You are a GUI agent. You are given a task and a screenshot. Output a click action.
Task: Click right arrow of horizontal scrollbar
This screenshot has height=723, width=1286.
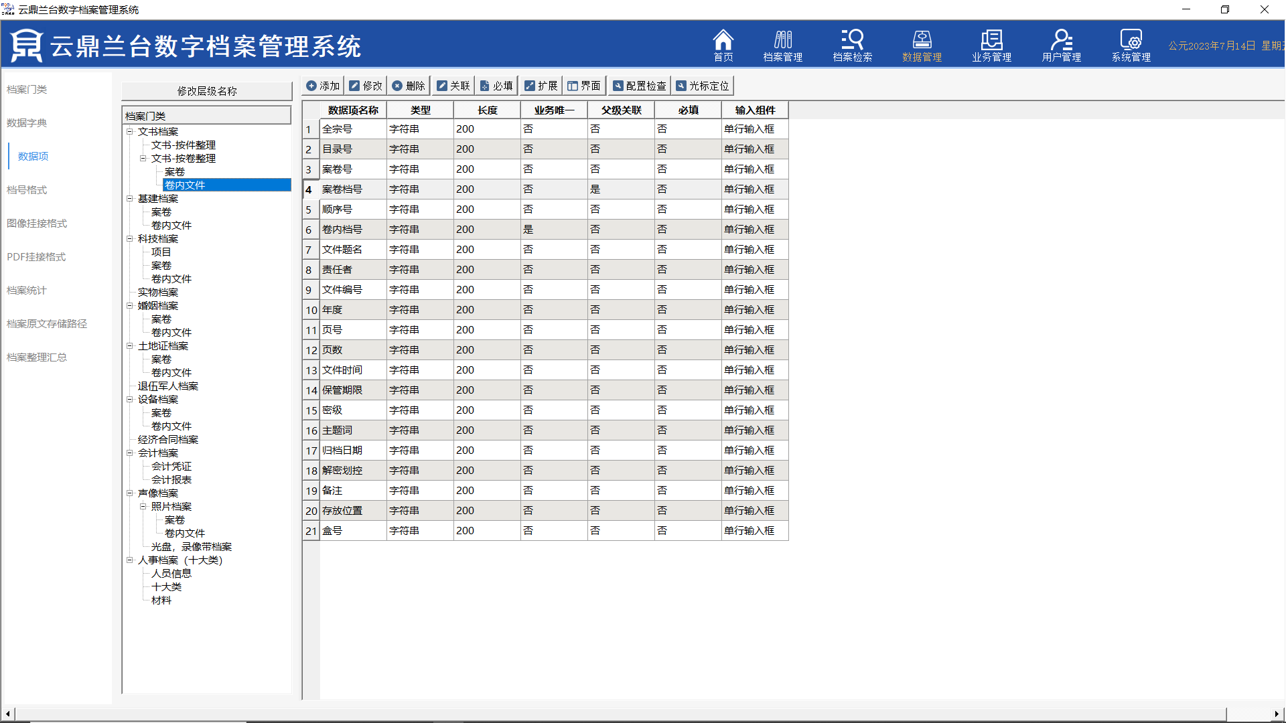pyautogui.click(x=1276, y=714)
